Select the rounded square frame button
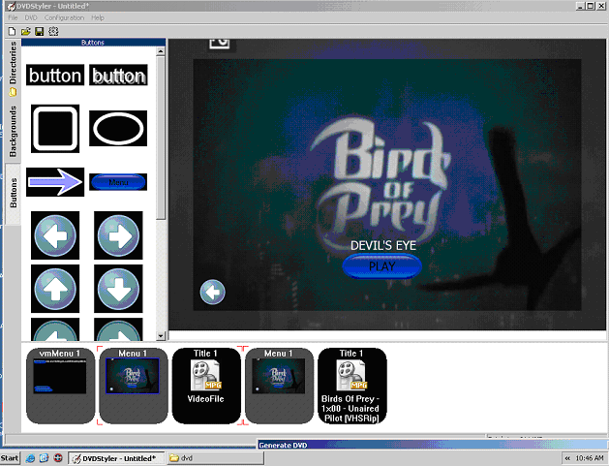Viewport: 609px width, 466px height. point(55,129)
